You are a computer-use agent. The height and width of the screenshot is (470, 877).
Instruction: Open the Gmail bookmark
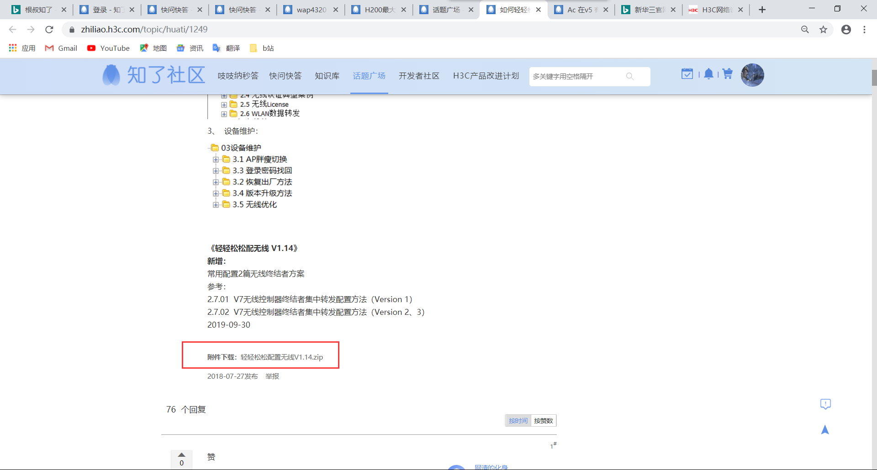tap(61, 48)
